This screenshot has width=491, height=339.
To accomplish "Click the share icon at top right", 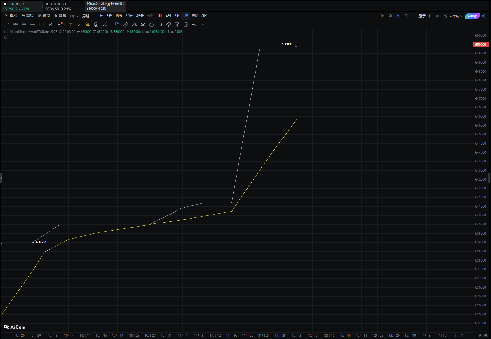I will tap(484, 16).
